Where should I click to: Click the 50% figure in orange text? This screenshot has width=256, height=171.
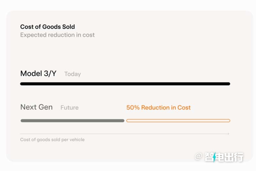pyautogui.click(x=133, y=107)
